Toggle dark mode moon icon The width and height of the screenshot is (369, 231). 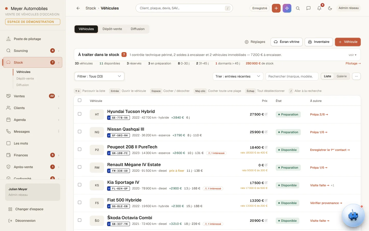pos(330,8)
